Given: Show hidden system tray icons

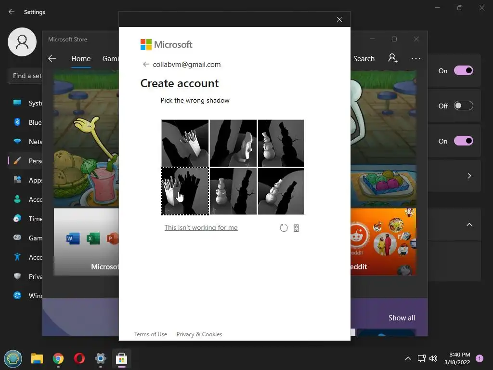Looking at the screenshot, I should 408,358.
